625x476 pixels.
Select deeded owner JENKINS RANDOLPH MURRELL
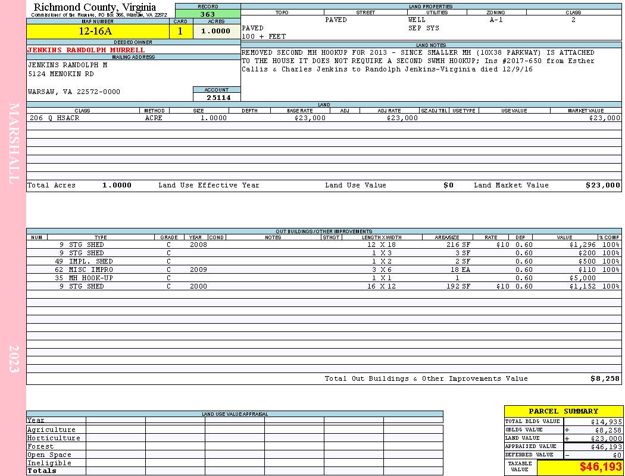86,50
